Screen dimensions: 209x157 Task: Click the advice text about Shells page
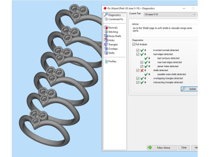tap(162, 29)
